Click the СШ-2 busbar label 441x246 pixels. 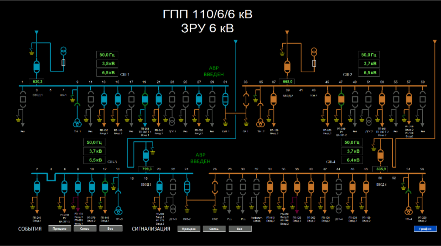point(347,75)
